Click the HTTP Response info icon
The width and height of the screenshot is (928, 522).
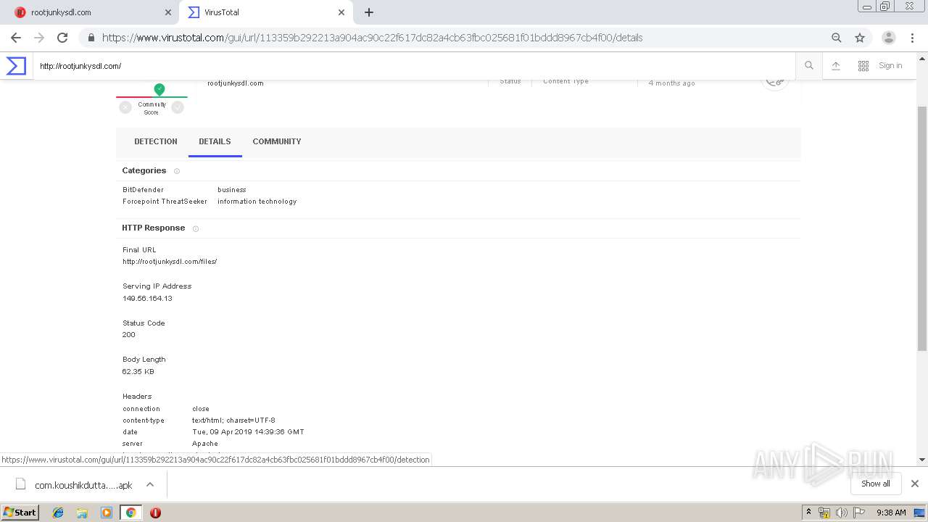(x=196, y=228)
